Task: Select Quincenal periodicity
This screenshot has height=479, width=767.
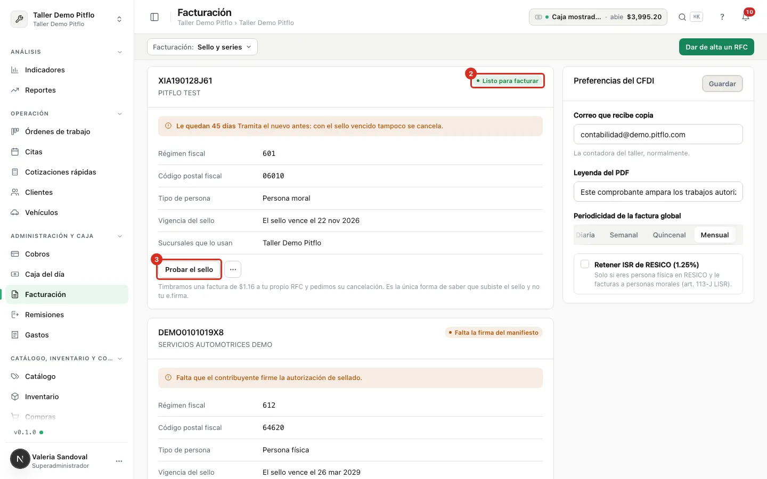Action: point(670,235)
